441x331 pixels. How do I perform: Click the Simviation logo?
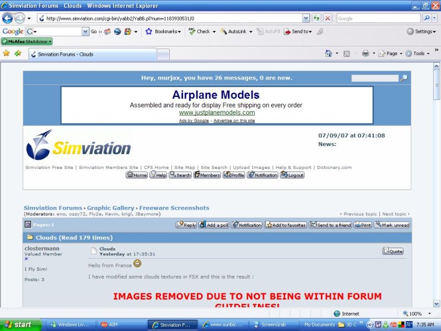(78, 145)
